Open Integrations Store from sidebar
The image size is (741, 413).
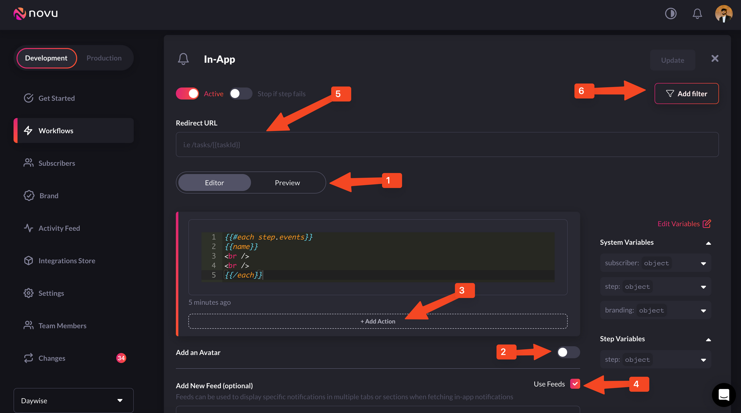coord(67,261)
